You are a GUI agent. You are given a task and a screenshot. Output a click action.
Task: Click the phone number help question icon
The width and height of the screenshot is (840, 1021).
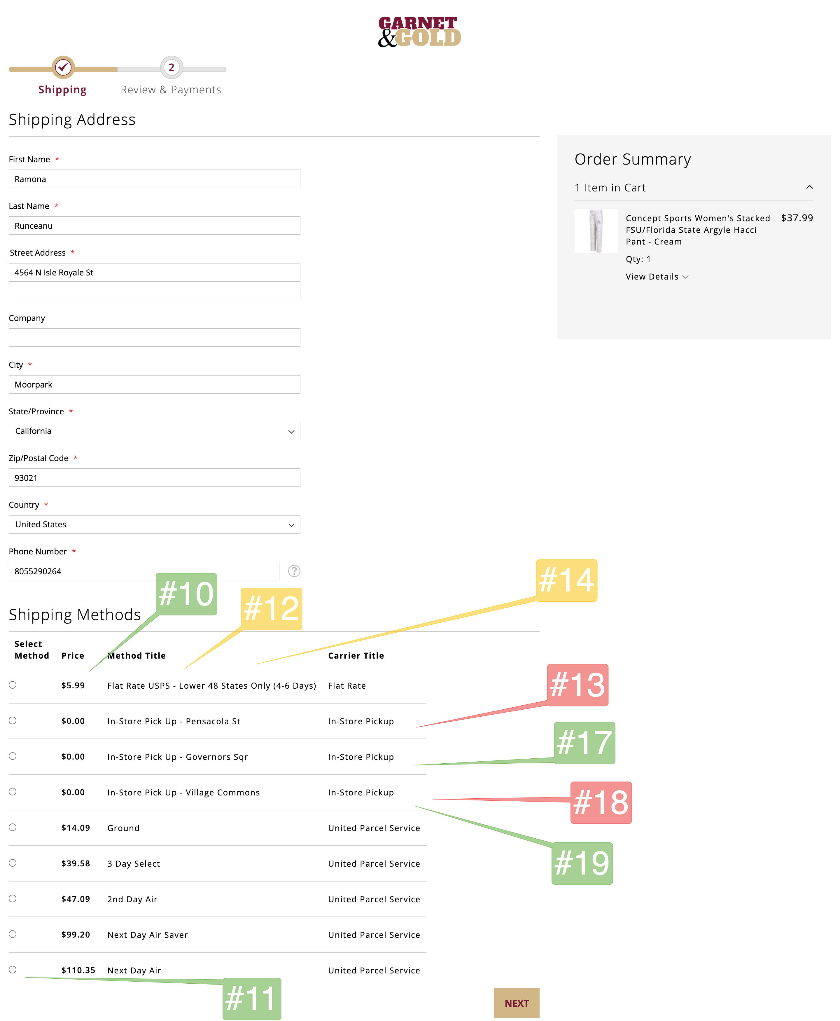click(294, 571)
